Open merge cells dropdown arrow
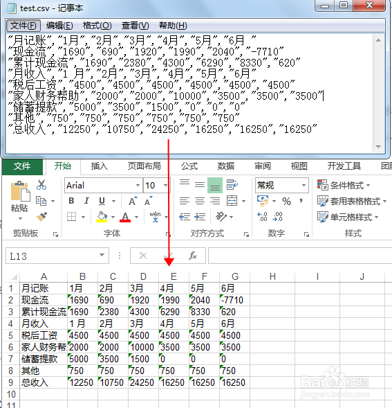This screenshot has height=408, width=392. (243, 201)
